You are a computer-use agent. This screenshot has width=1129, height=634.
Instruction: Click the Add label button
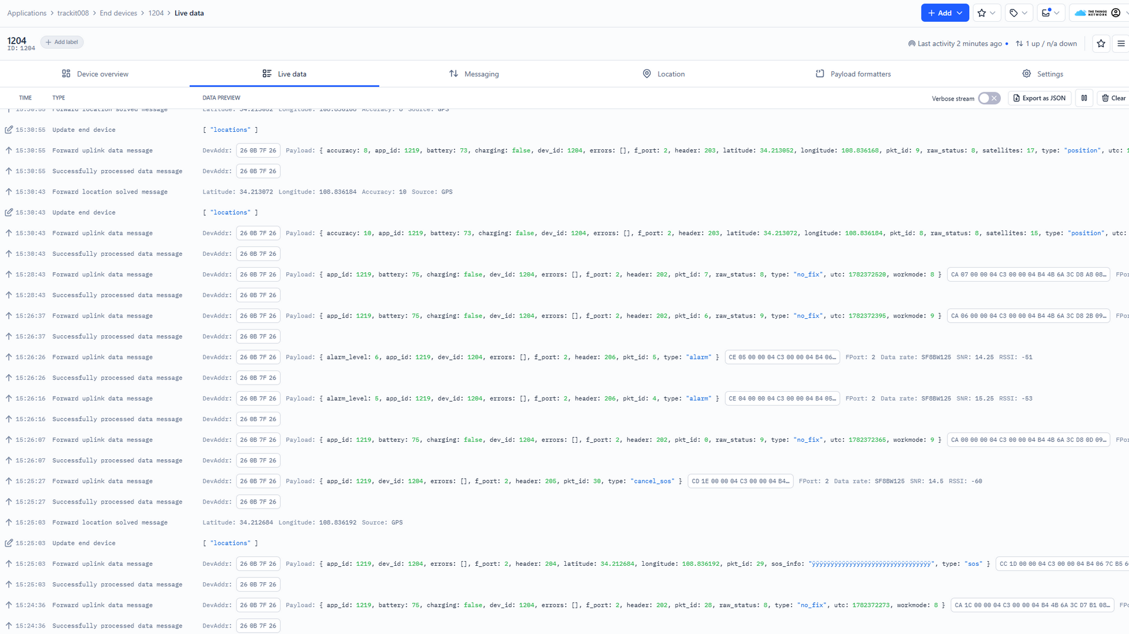[62, 42]
